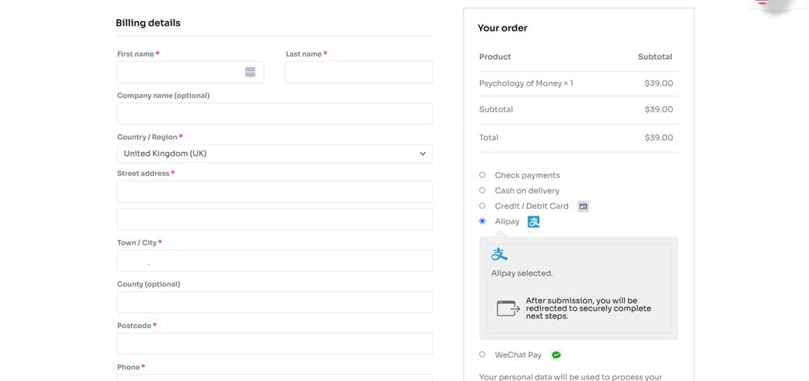This screenshot has width=809, height=381.
Task: Click the Last name input field
Action: click(359, 72)
